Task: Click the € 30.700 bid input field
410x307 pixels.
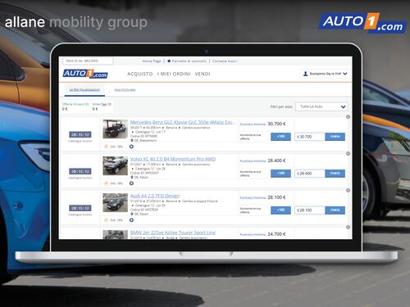Action: pos(310,137)
